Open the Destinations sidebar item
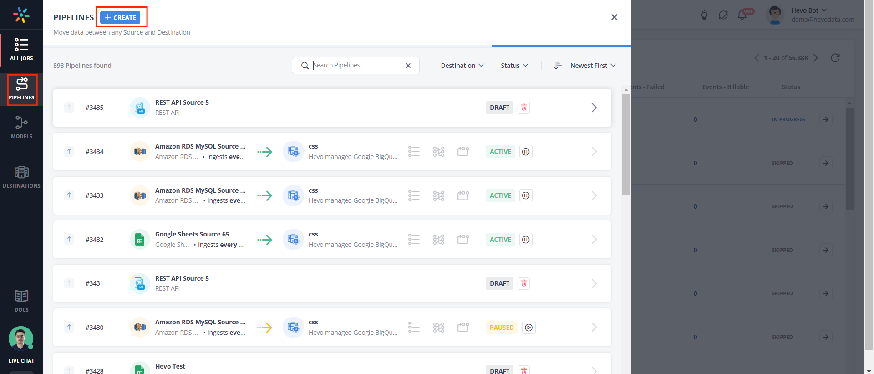The height and width of the screenshot is (374, 874). coord(21,177)
